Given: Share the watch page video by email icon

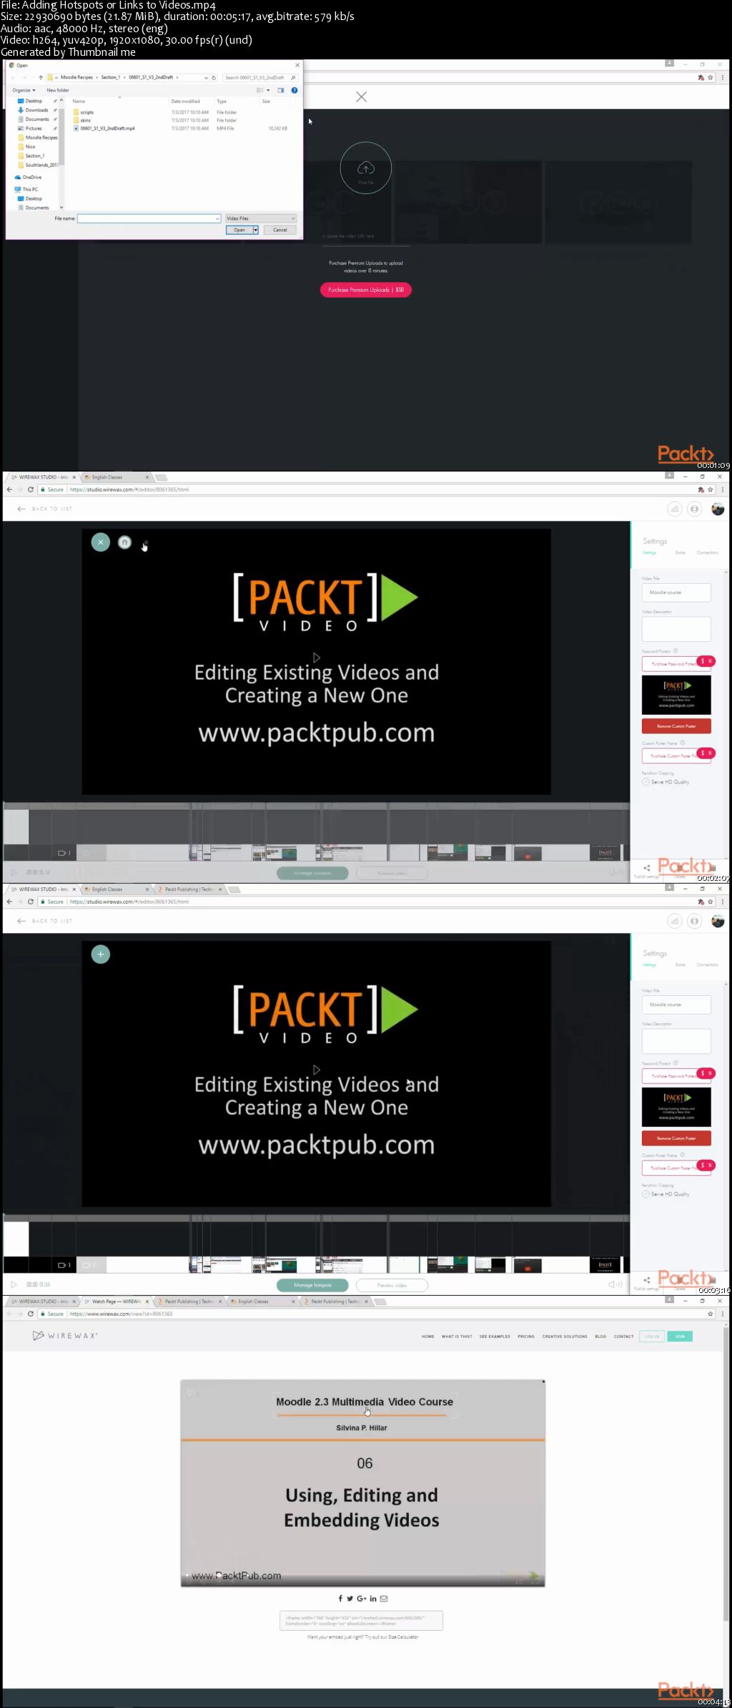Looking at the screenshot, I should click(384, 1599).
